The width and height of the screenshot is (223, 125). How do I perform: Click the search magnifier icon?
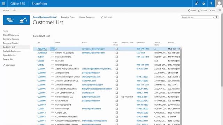[x=216, y=17]
